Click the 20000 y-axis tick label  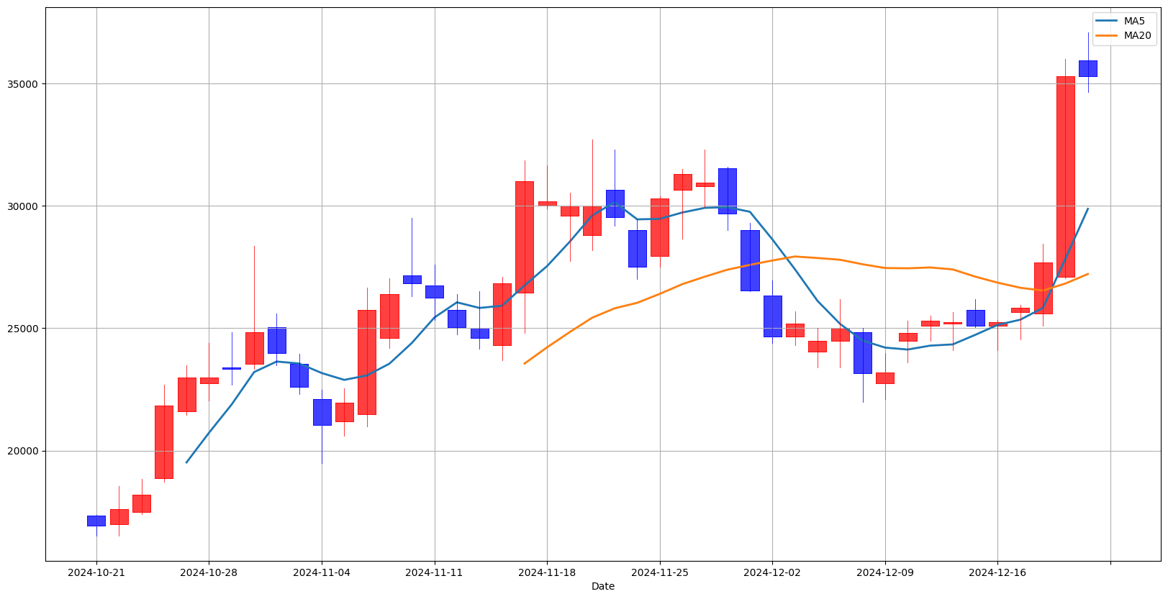[24, 452]
